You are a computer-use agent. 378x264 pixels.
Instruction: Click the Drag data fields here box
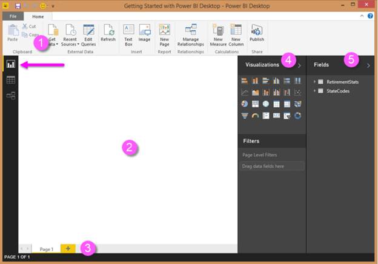click(x=272, y=166)
